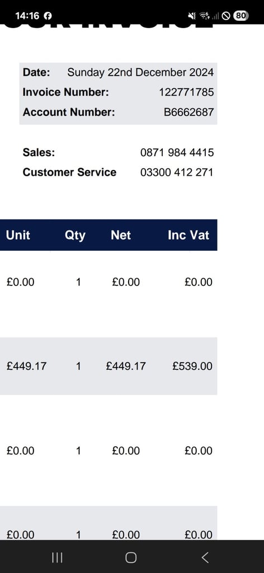The width and height of the screenshot is (264, 573).
Task: Select the invoice number 122771785
Action: point(186,92)
